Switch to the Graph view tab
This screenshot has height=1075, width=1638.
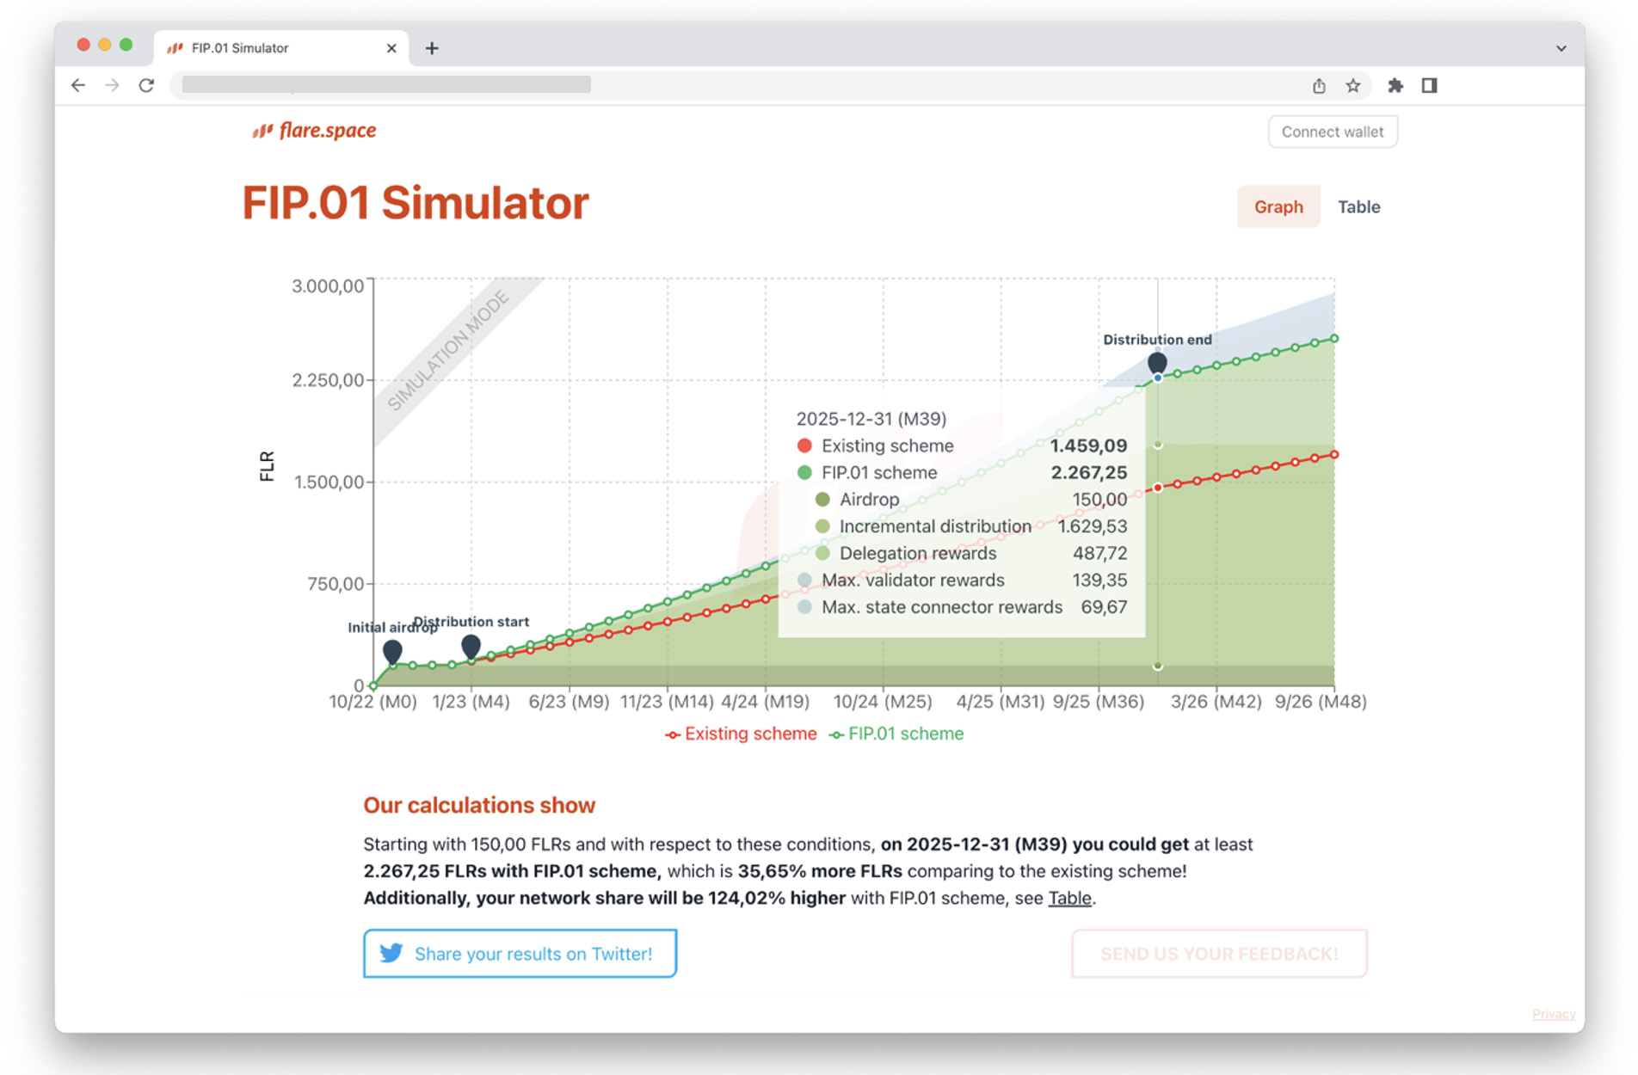[x=1278, y=206]
